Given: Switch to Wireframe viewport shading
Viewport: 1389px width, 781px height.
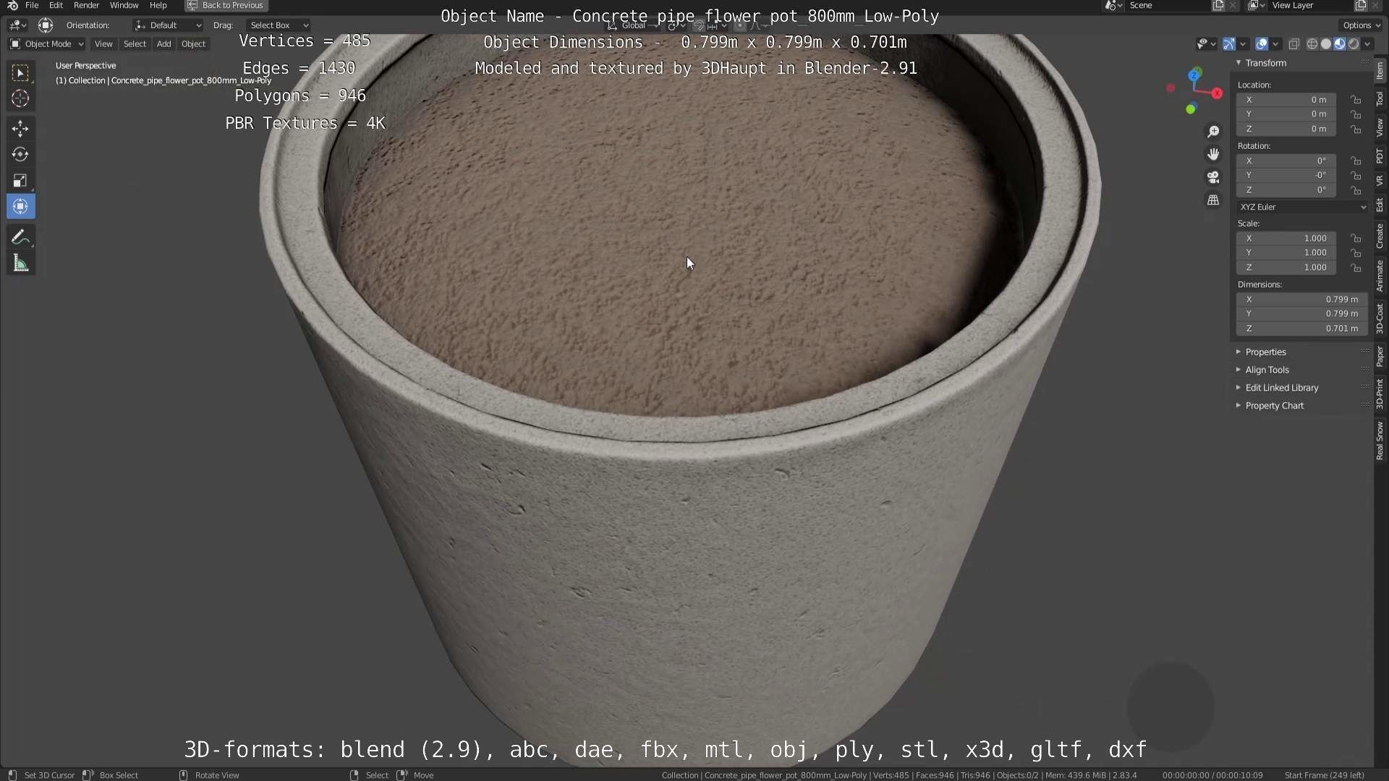Looking at the screenshot, I should coord(1312,44).
